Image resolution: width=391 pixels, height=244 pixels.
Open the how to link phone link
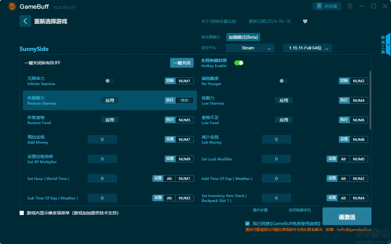[300, 210]
